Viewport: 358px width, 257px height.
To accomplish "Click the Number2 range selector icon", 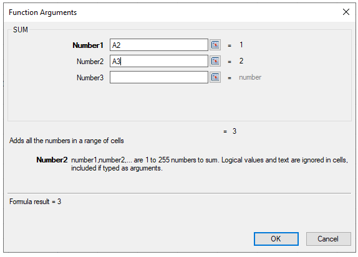I will [x=215, y=61].
